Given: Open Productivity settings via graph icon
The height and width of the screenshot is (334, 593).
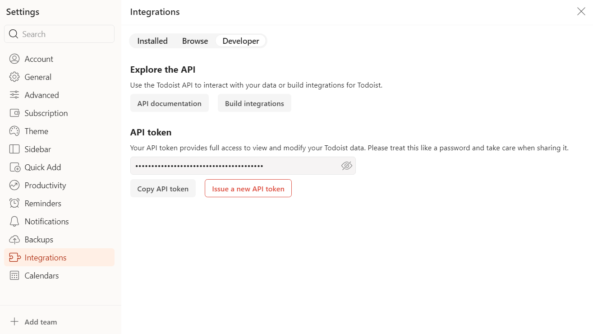Looking at the screenshot, I should 14,185.
